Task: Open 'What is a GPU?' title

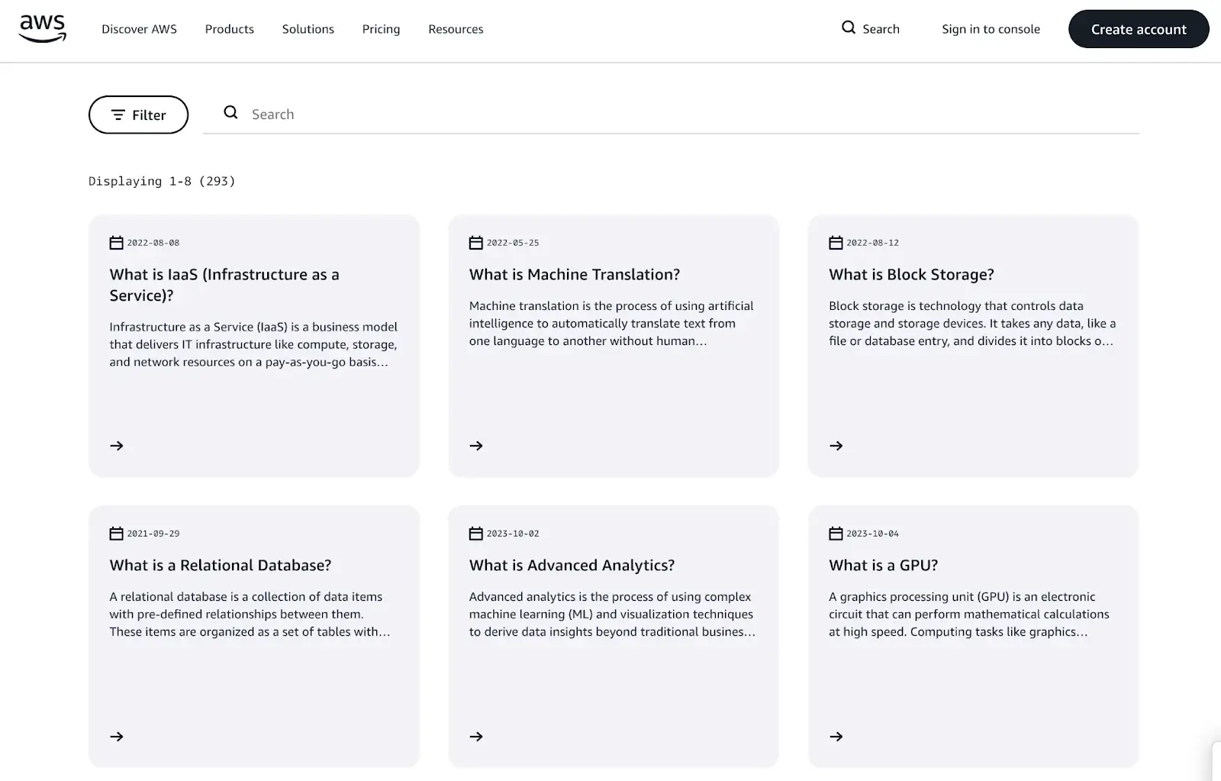Action: pos(883,565)
